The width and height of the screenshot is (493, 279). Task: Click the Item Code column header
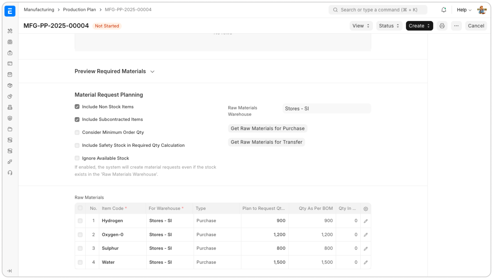pos(123,208)
